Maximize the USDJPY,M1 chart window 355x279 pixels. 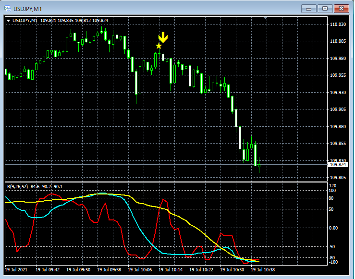(x=325, y=9)
